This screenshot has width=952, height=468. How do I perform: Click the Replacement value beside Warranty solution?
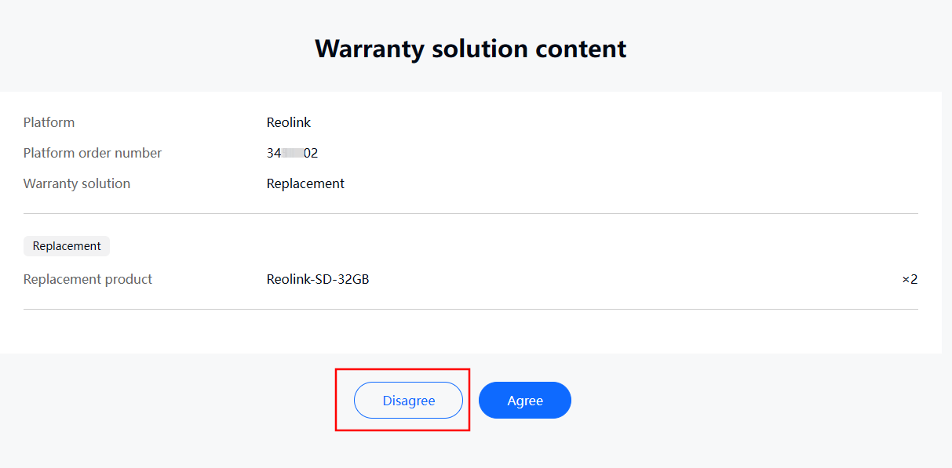pyautogui.click(x=305, y=183)
